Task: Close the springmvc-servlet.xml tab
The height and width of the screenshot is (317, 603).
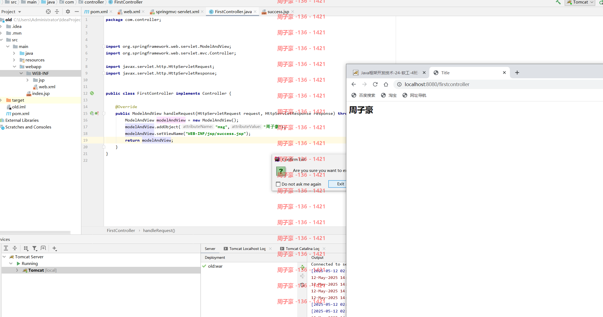Action: pyautogui.click(x=202, y=12)
